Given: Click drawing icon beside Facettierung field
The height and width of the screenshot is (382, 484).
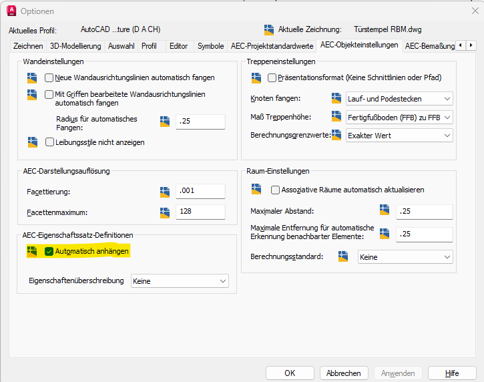Looking at the screenshot, I should pyautogui.click(x=166, y=192).
